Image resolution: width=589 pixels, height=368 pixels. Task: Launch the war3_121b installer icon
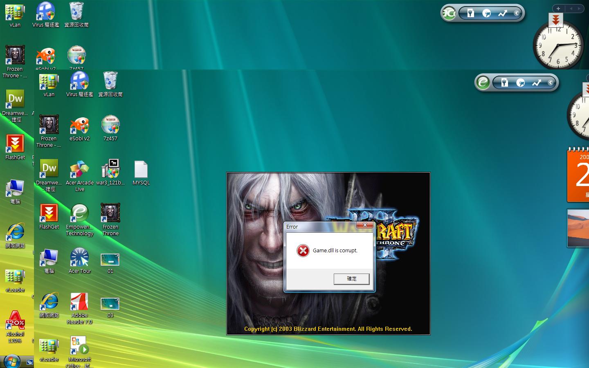110,169
